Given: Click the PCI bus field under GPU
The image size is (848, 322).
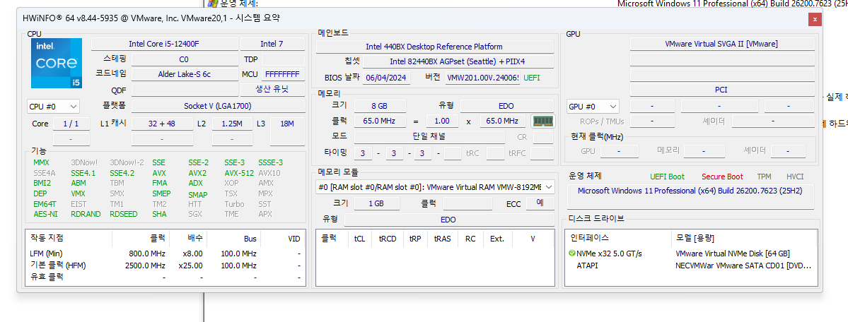Looking at the screenshot, I should point(722,89).
